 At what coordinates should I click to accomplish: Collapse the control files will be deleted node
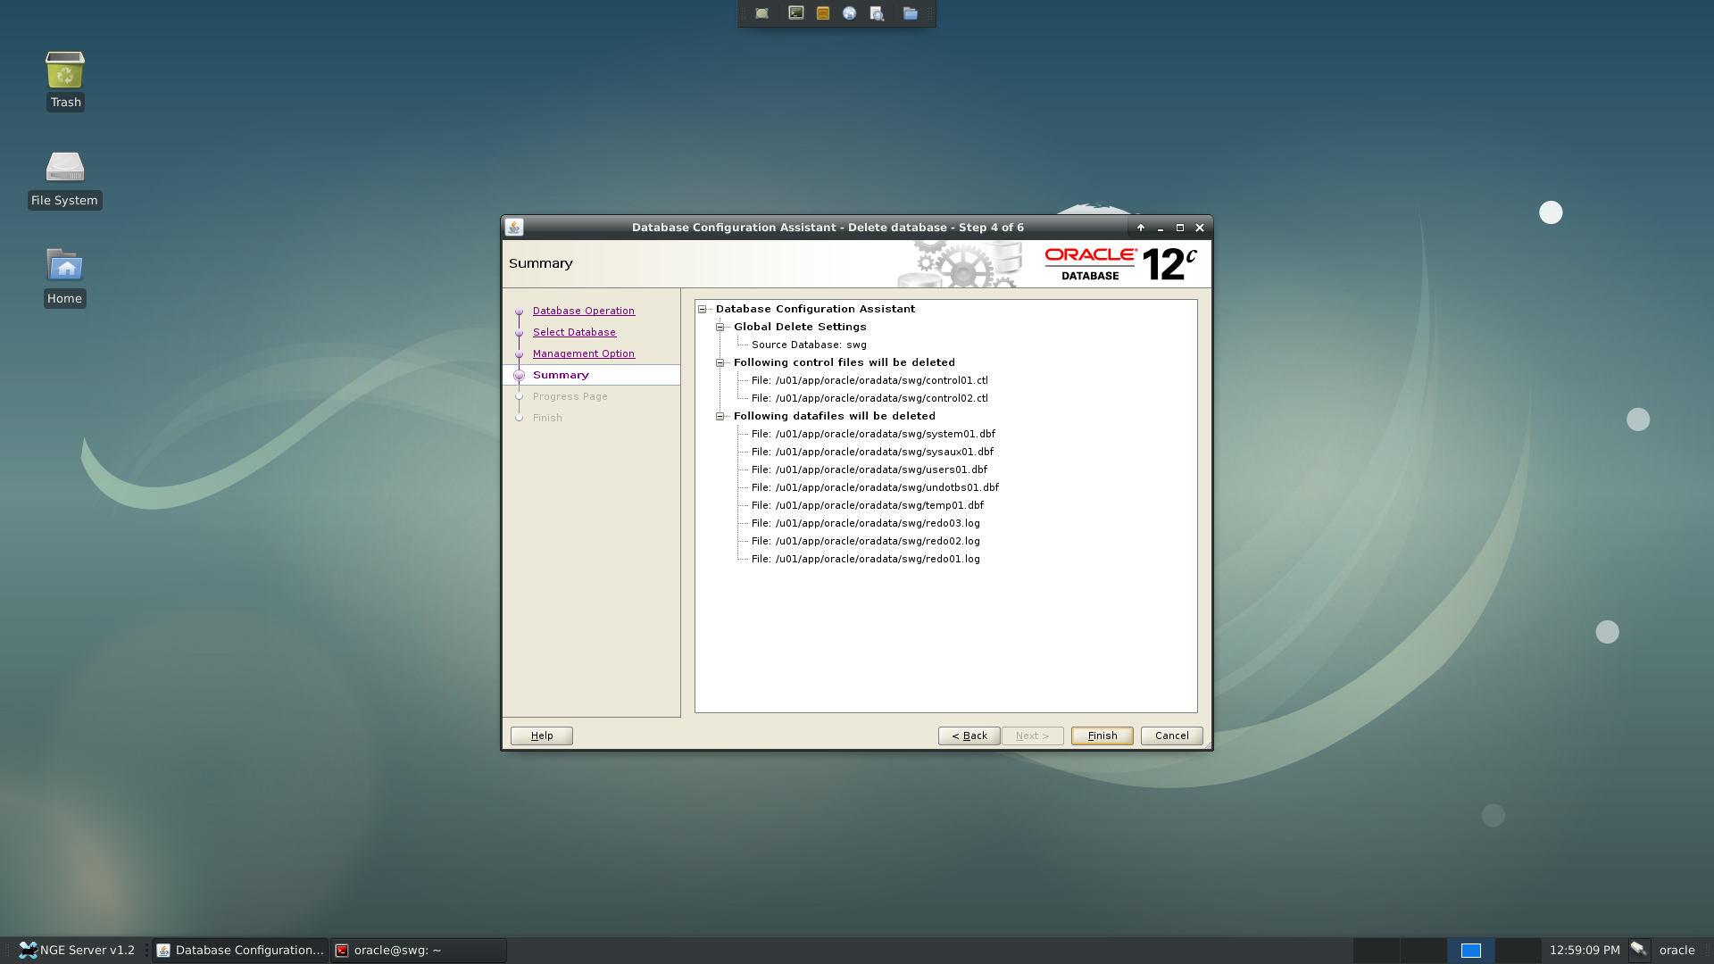720,362
